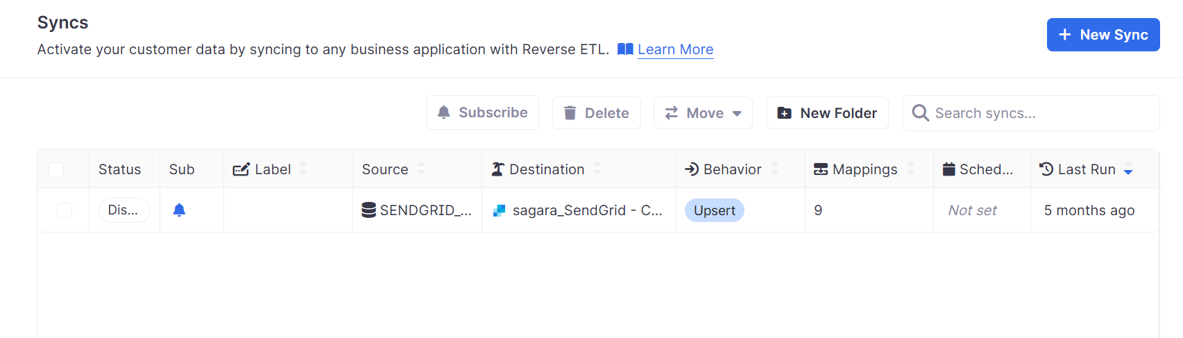This screenshot has width=1183, height=338.
Task: Click the magnifier icon in the search box
Action: click(920, 113)
